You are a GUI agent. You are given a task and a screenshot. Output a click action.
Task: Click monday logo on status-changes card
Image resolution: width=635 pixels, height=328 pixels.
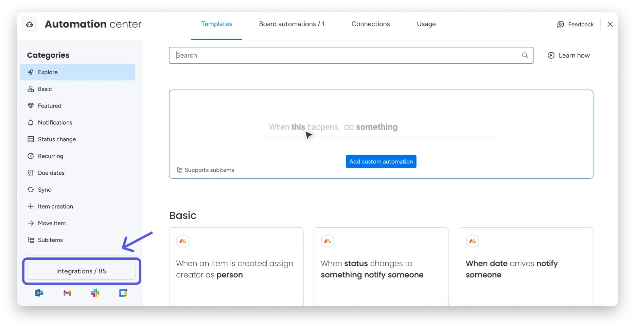328,241
